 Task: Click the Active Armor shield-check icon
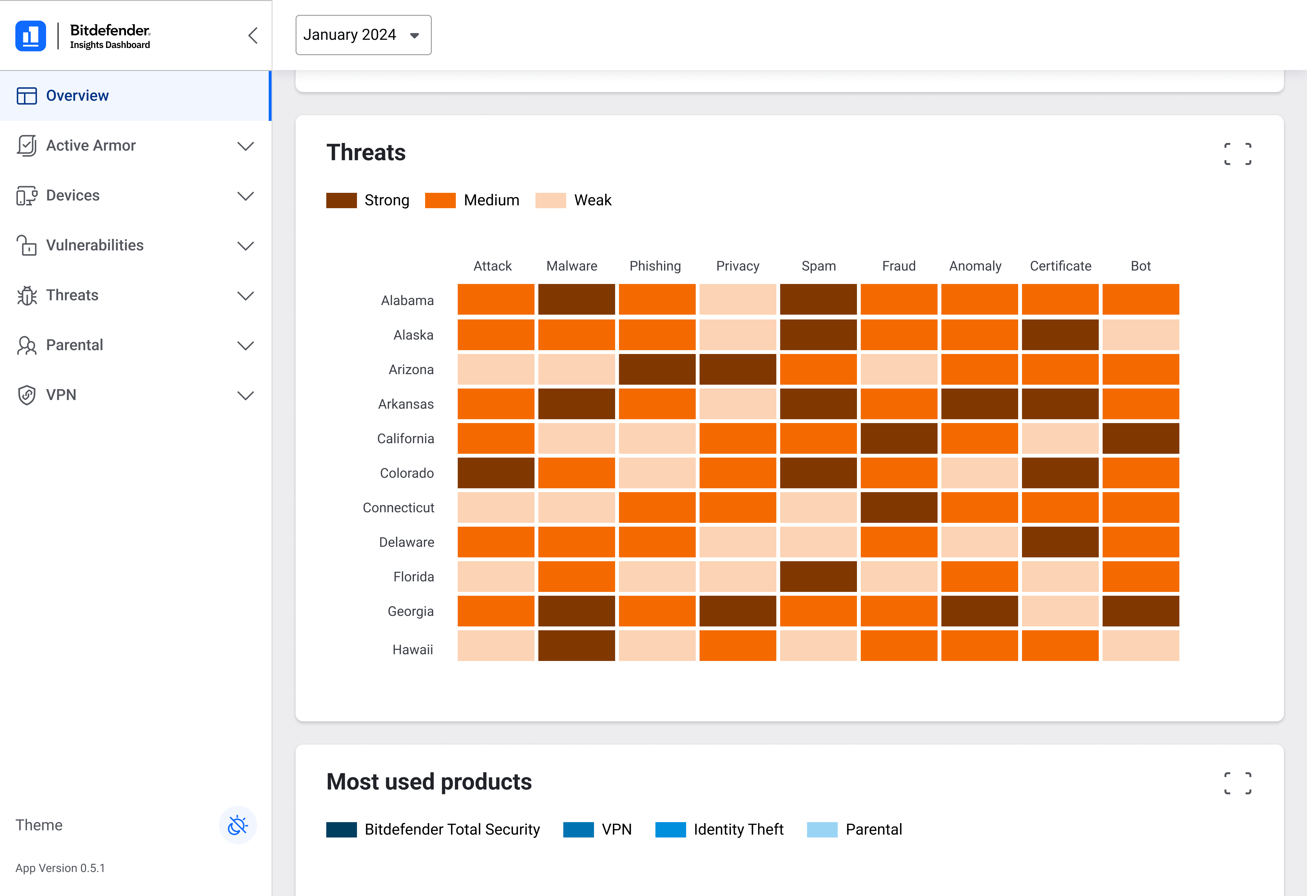[27, 145]
